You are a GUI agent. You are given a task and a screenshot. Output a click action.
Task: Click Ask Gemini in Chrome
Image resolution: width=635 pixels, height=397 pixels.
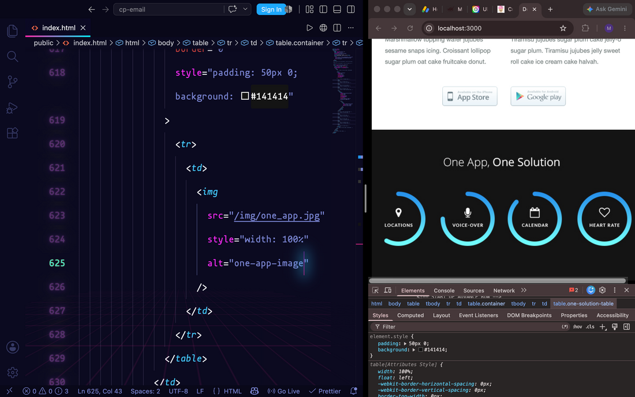(607, 9)
